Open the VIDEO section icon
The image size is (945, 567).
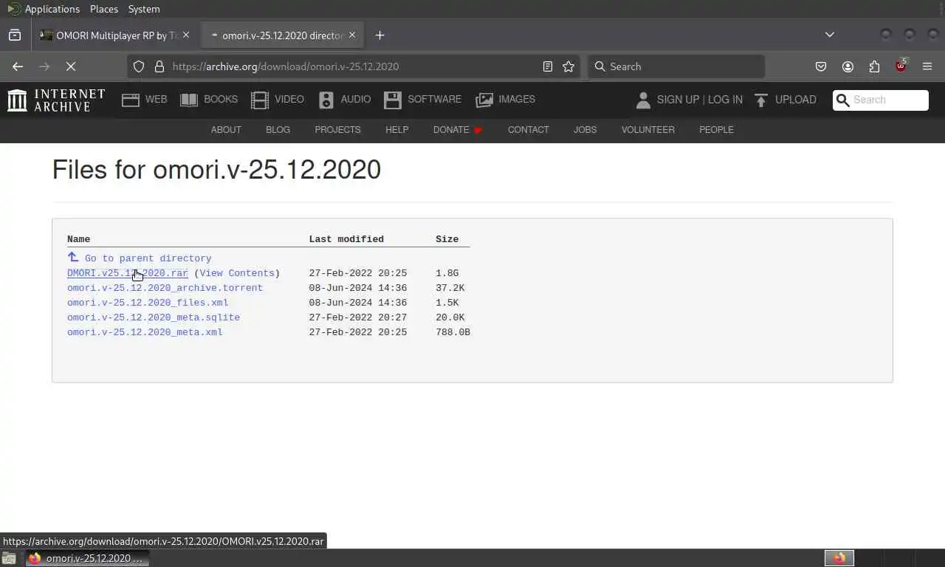260,100
